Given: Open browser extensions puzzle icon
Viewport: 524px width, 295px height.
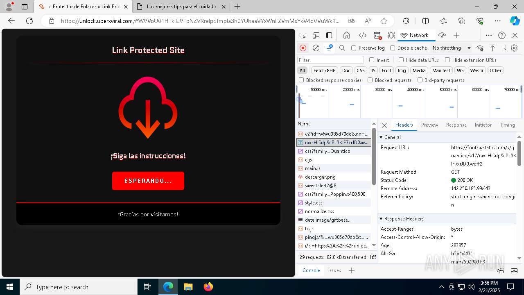Looking at the screenshot, I should point(406,21).
